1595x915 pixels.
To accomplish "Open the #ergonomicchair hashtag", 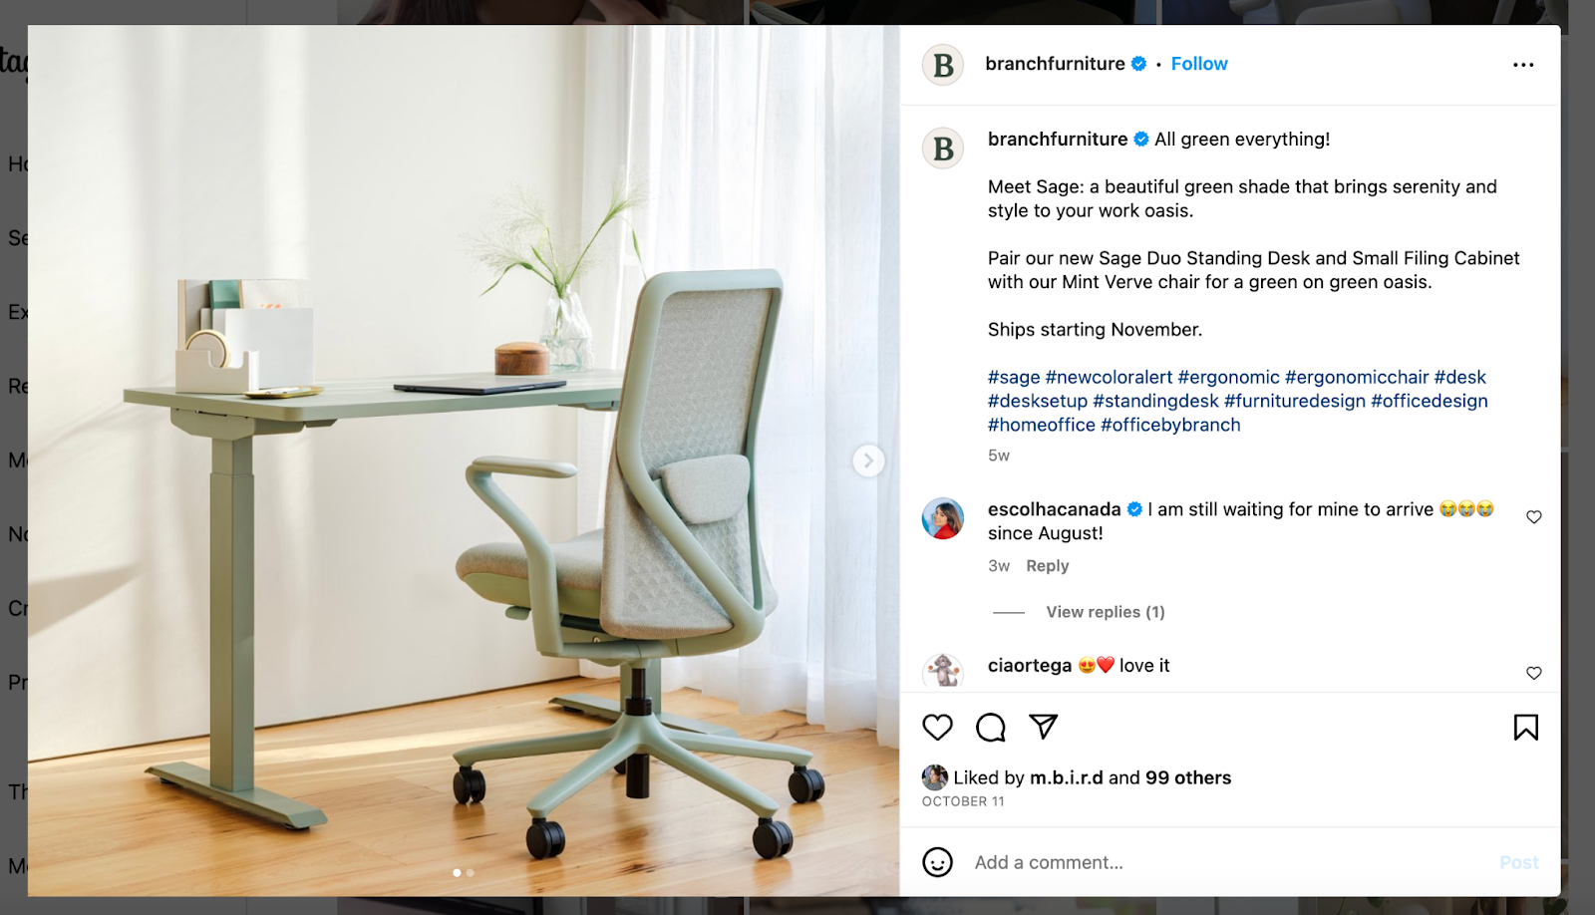I will (1357, 377).
